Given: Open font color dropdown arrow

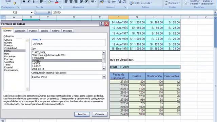Looking at the screenshot, I should pyautogui.click(x=60, y=1).
